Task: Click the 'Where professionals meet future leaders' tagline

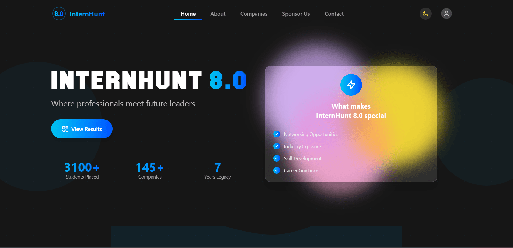Action: click(x=123, y=104)
